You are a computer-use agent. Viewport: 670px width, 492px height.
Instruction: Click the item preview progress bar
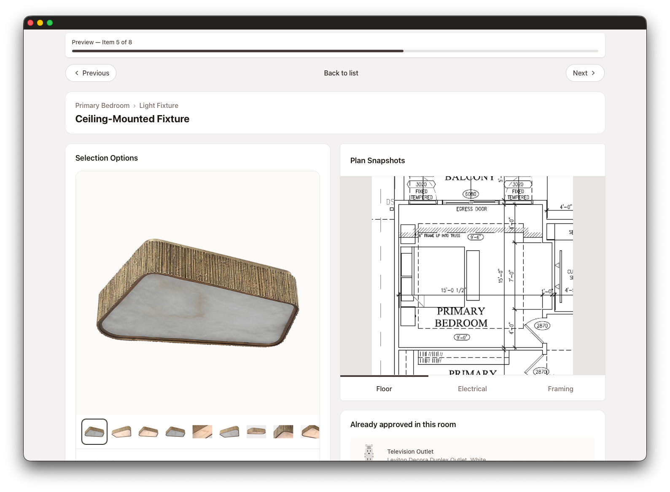(335, 51)
